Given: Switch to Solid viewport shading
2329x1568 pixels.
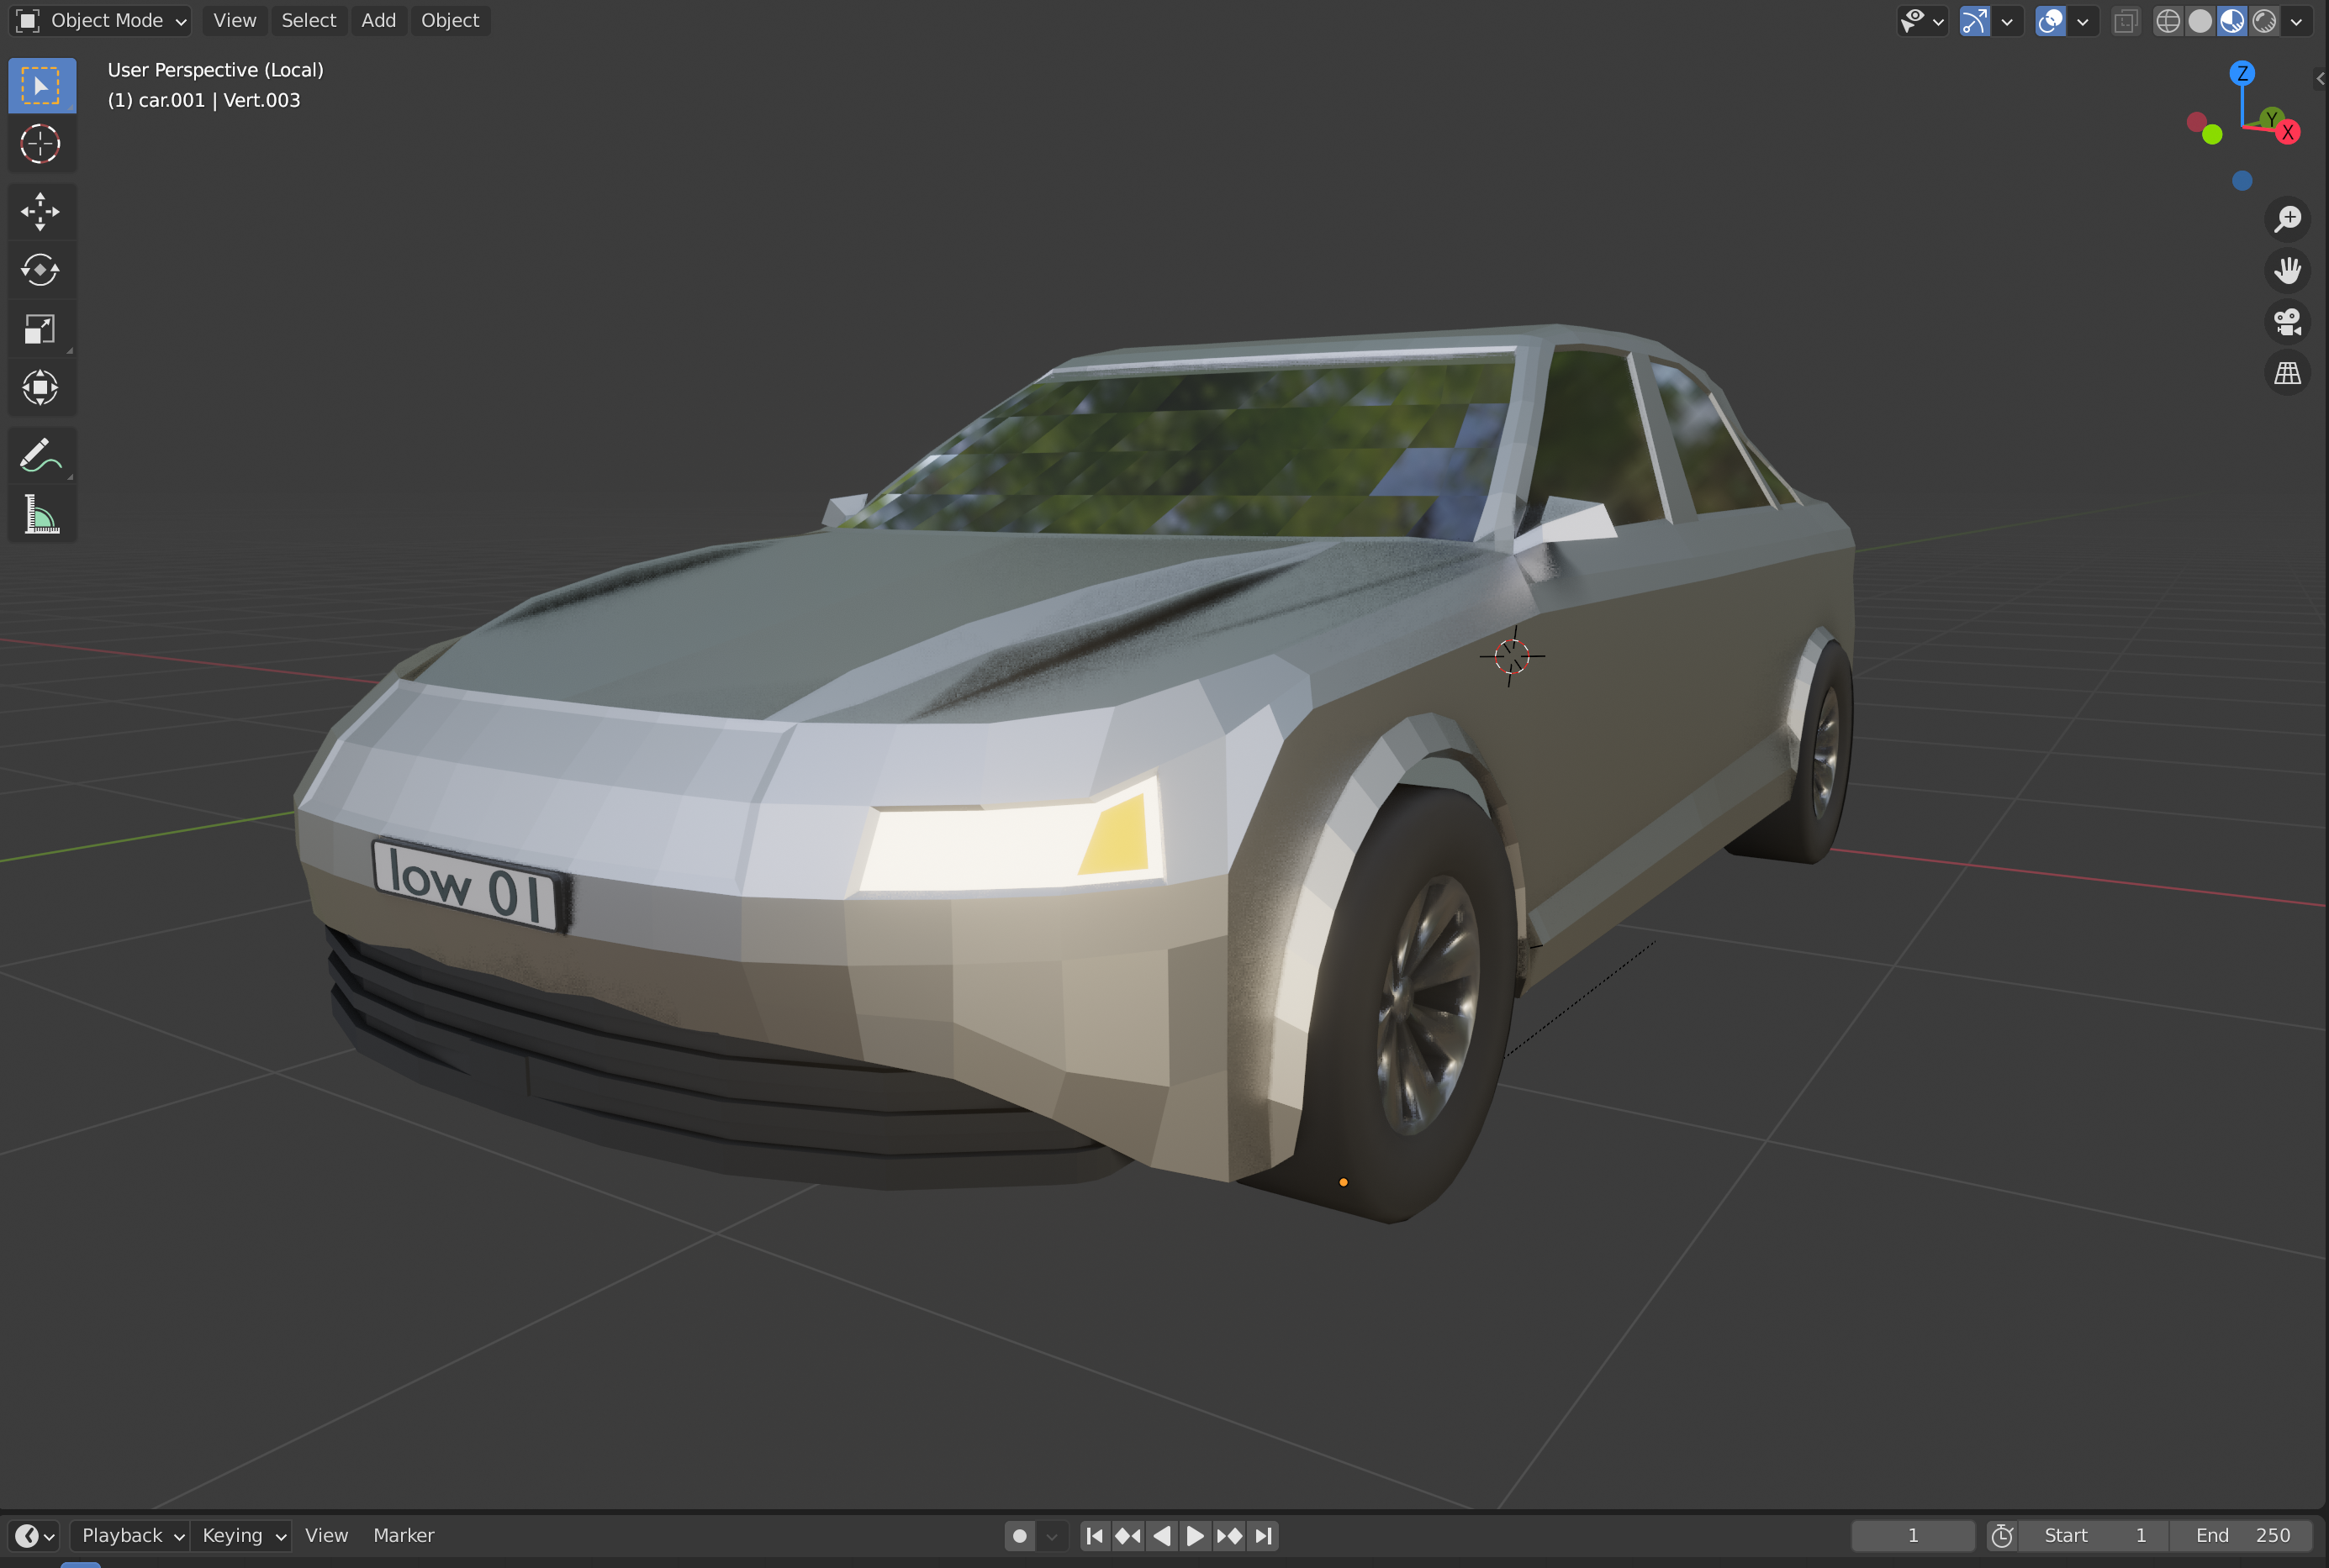Looking at the screenshot, I should tap(2200, 20).
